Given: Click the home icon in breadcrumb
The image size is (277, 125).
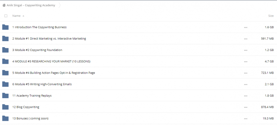Looking at the screenshot, I should tap(4, 5).
